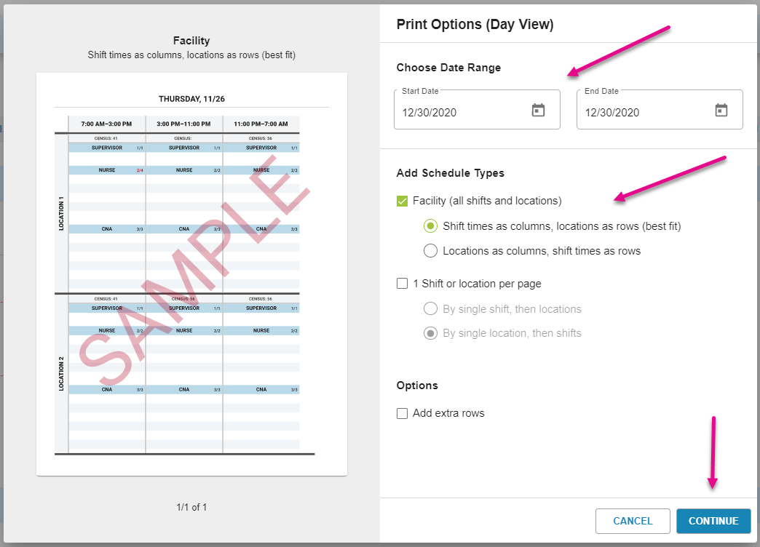Open the End Date calendar picker
The image size is (760, 547).
pos(721,111)
